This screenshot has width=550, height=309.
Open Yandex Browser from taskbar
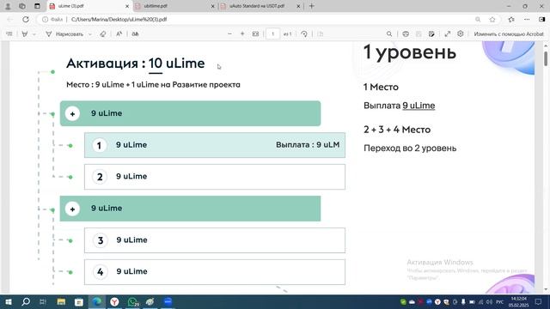pos(114,301)
